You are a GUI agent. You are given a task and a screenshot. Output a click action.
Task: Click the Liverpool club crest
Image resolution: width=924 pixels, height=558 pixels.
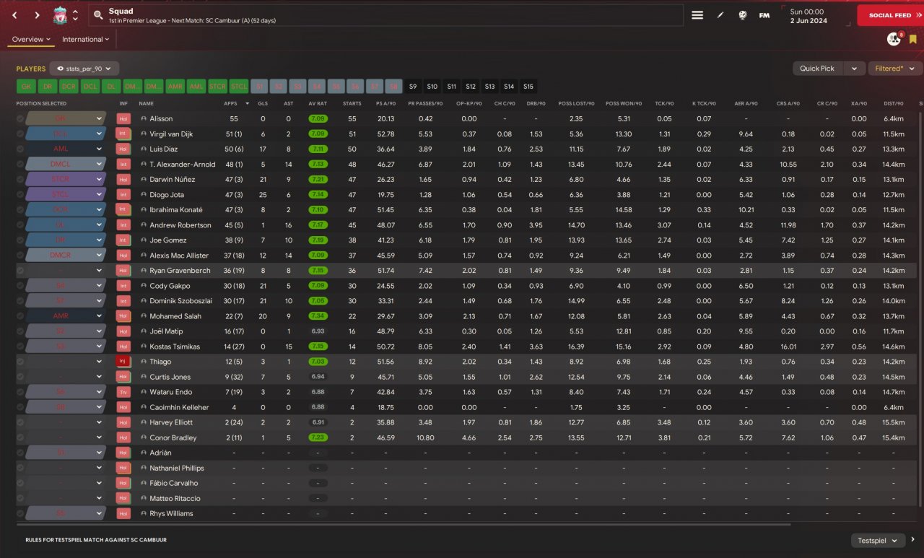(60, 15)
